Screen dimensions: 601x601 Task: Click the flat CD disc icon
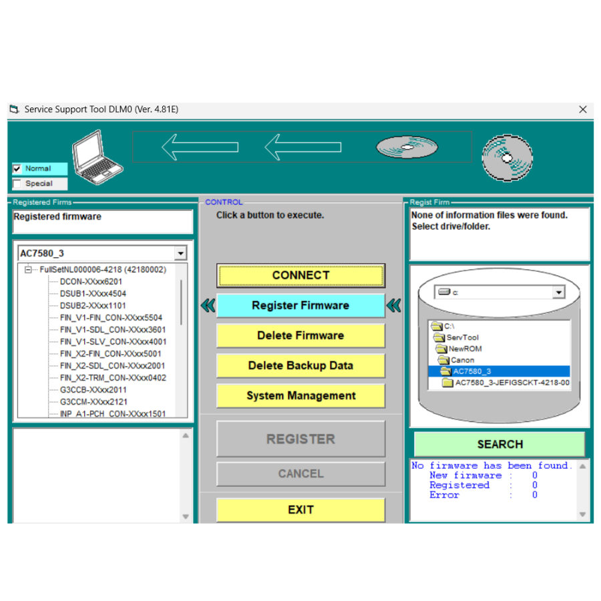[x=407, y=147]
